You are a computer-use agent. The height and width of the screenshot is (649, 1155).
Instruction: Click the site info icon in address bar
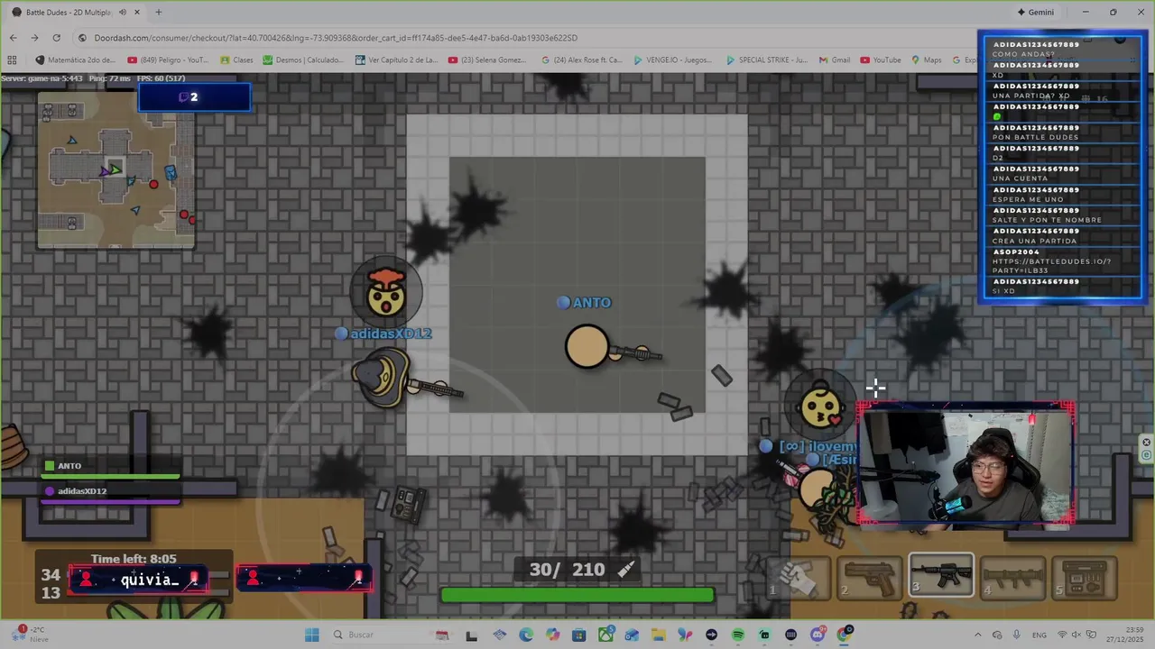[83, 38]
